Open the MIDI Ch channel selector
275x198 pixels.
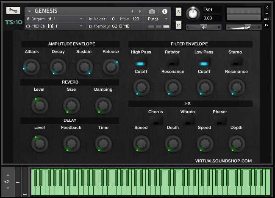point(81,26)
